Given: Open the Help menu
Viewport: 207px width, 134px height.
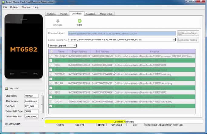Looking at the screenshot, I should click(x=36, y=7).
